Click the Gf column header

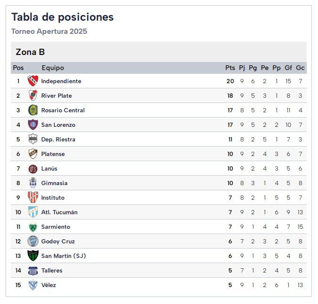click(x=288, y=68)
